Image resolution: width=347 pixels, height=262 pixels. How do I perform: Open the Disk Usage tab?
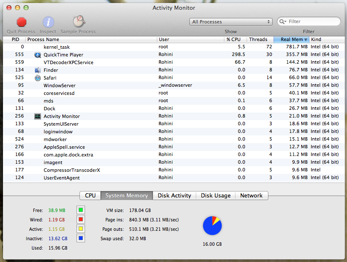[x=215, y=196]
